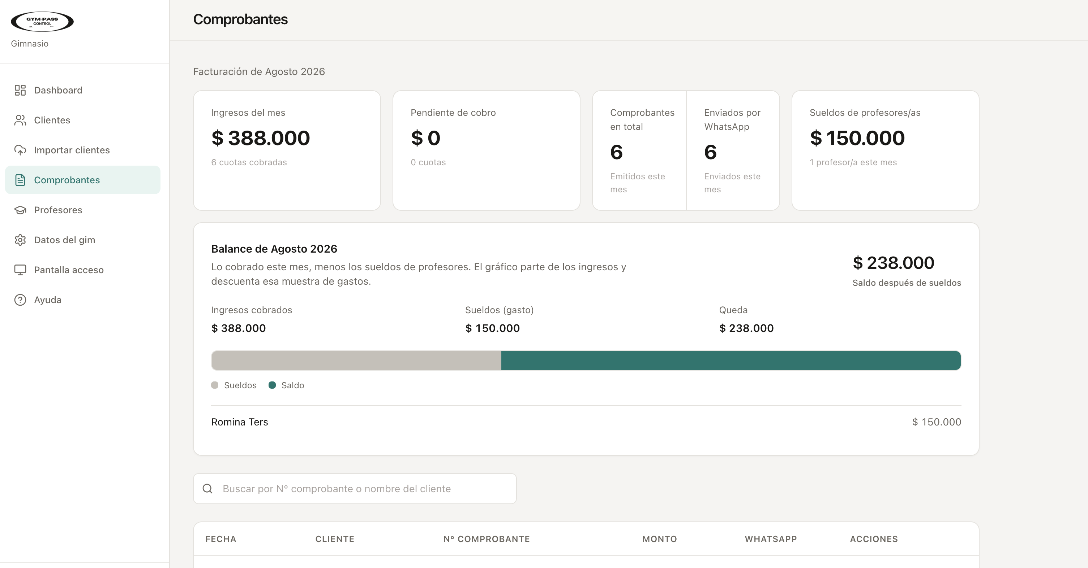Click the Ingresos del mes card

[287, 150]
